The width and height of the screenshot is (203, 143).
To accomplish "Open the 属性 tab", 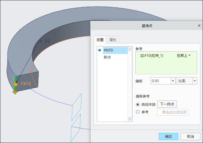I will (x=113, y=40).
